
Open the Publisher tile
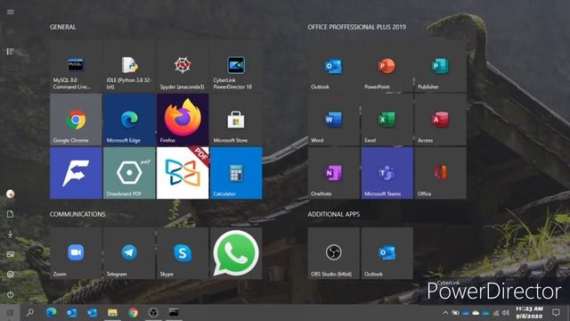point(440,66)
